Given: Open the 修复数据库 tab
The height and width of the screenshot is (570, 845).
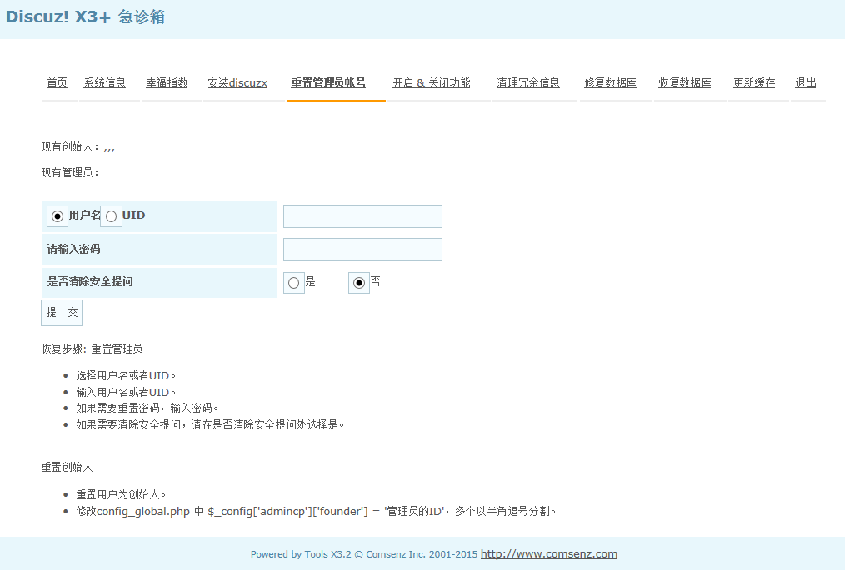Looking at the screenshot, I should pos(611,83).
